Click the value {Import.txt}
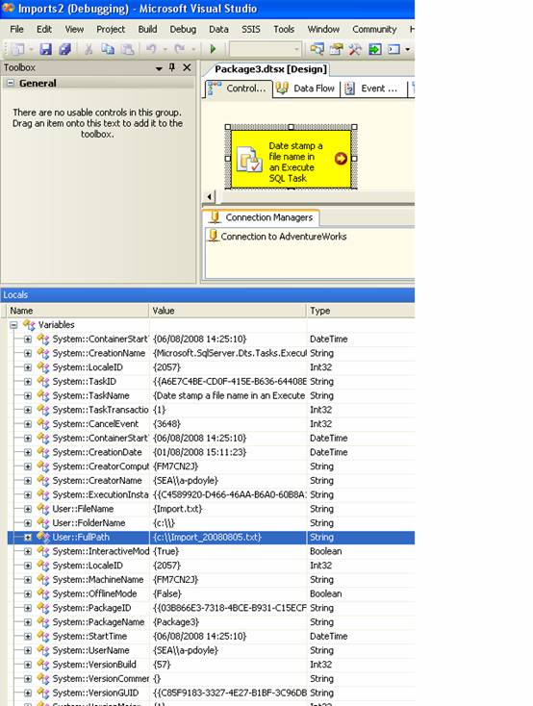533x706 pixels. (x=178, y=509)
